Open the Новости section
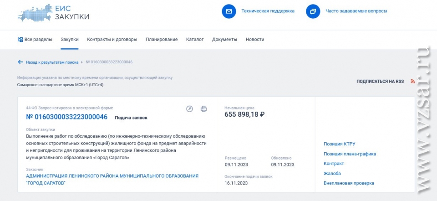The width and height of the screenshot is (437, 201). (255, 39)
